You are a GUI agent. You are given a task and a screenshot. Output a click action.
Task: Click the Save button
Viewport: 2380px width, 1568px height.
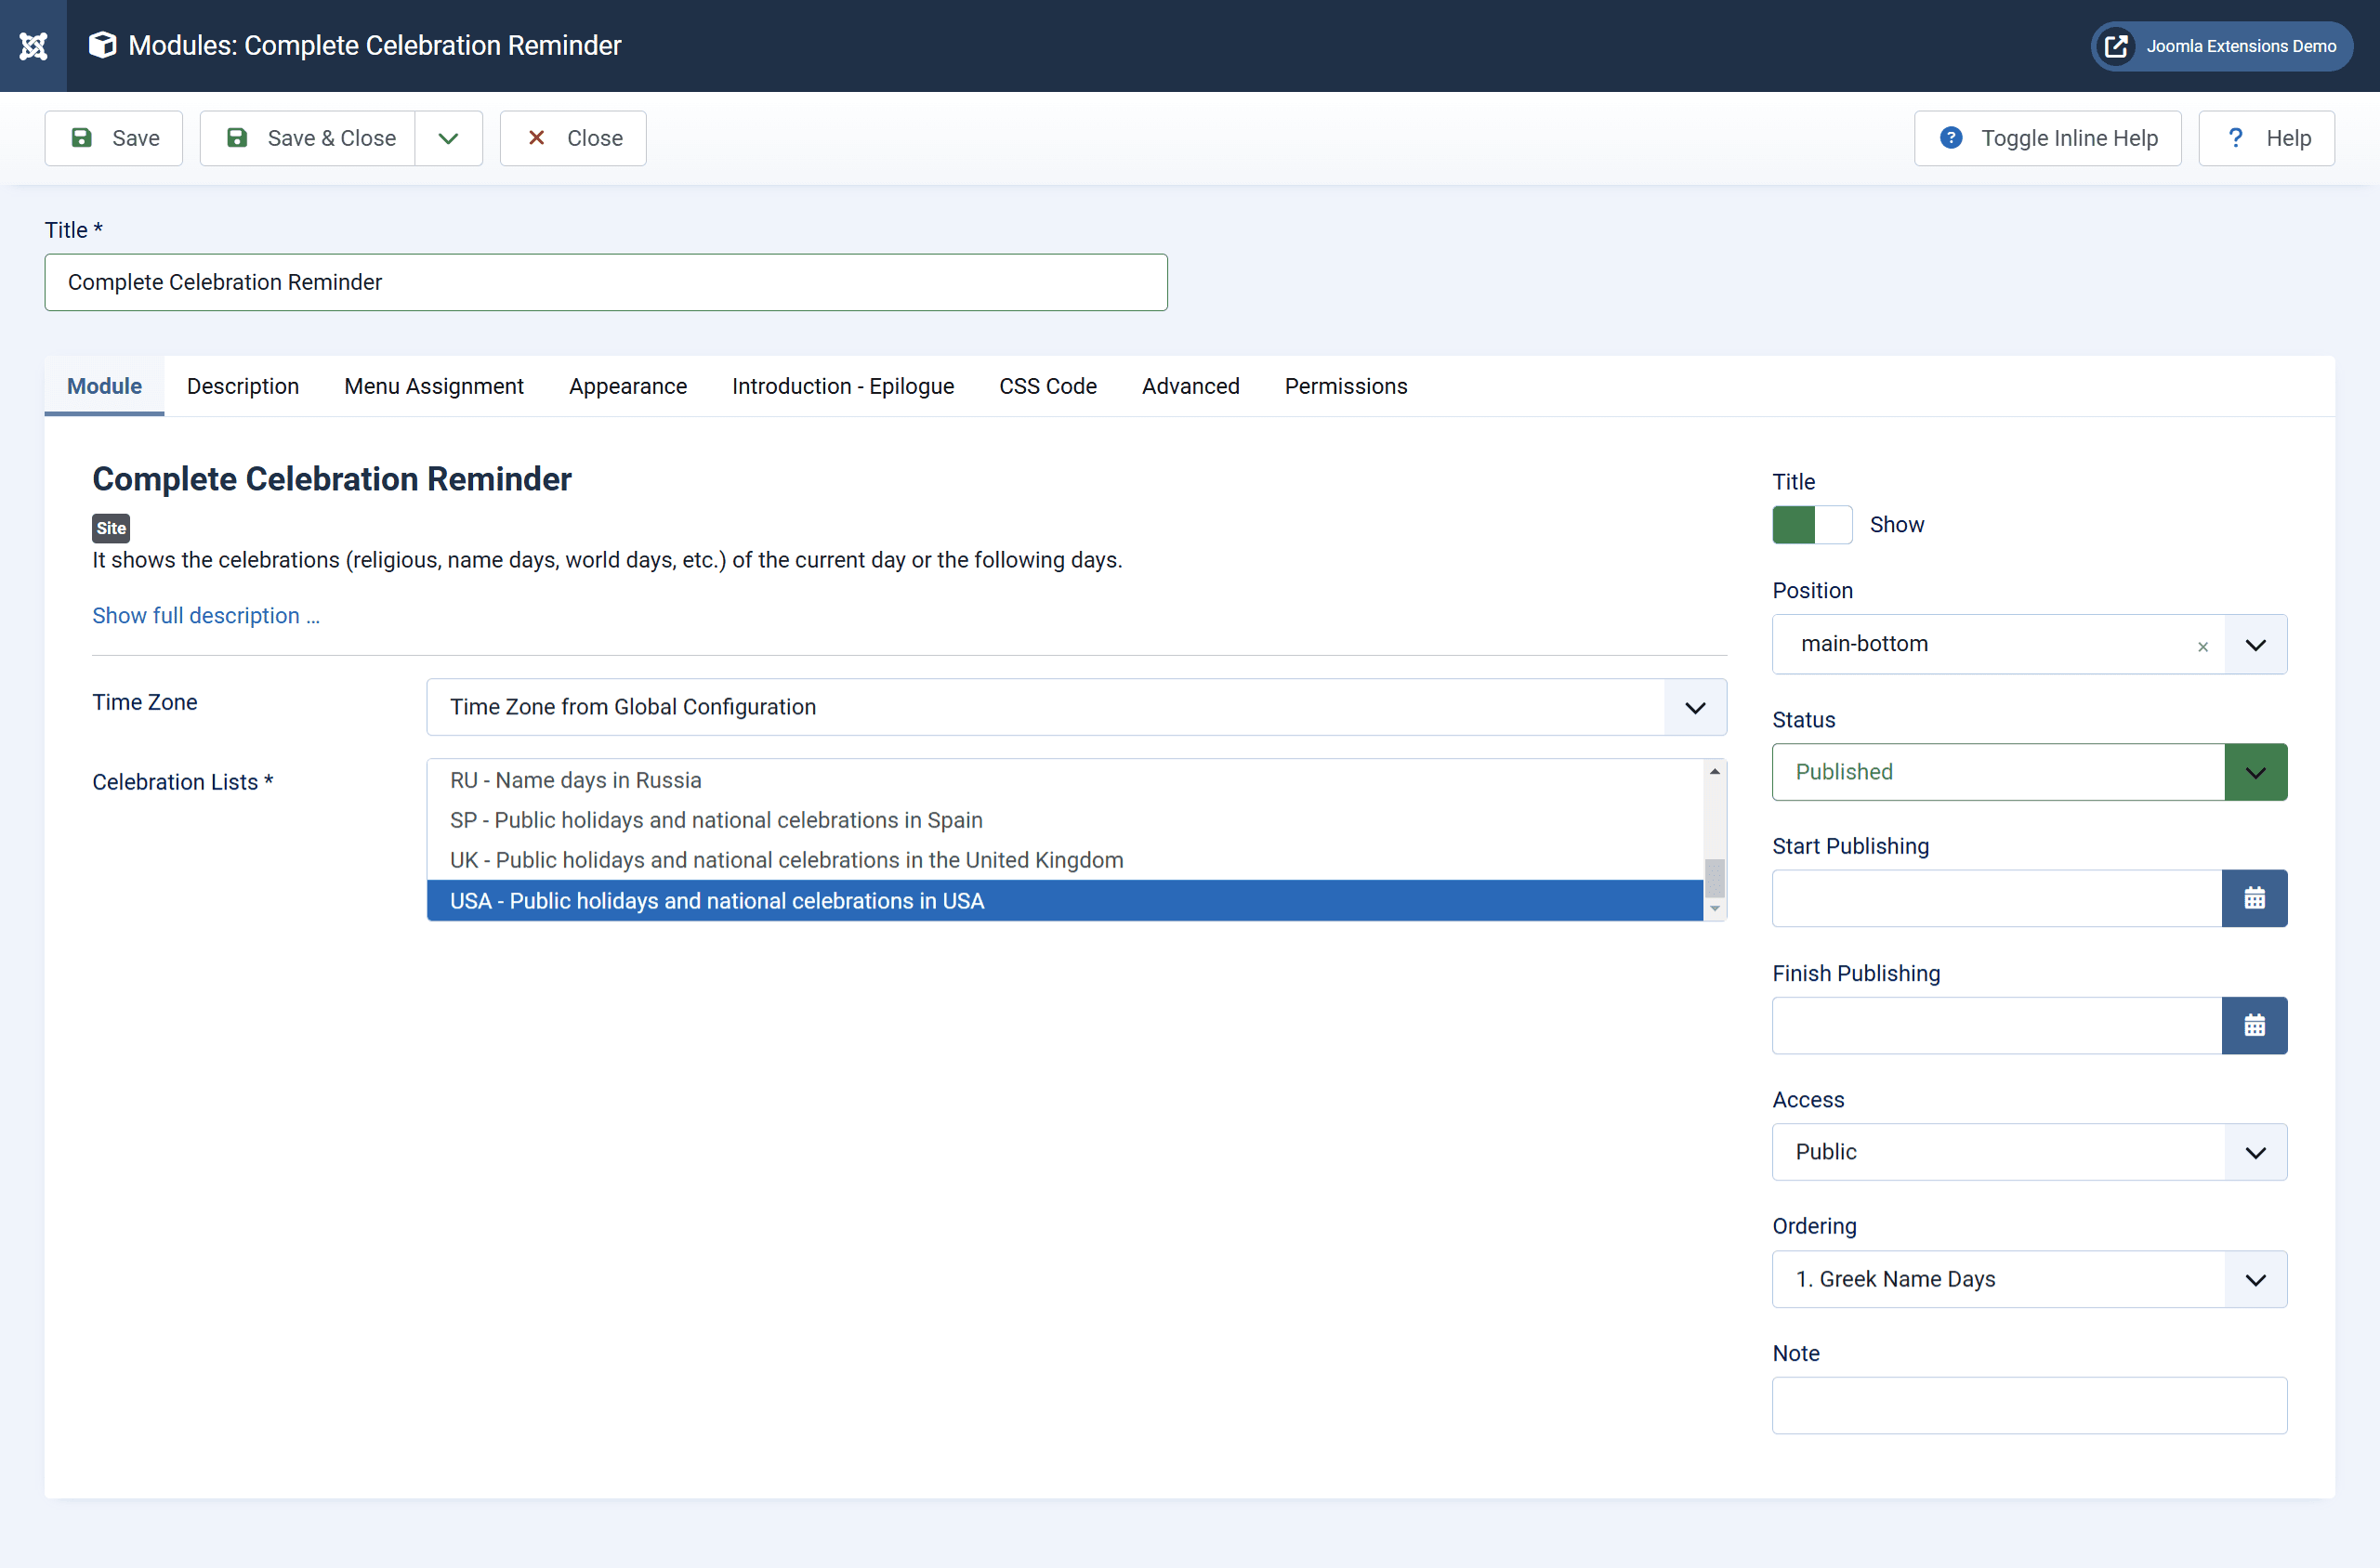(x=114, y=138)
